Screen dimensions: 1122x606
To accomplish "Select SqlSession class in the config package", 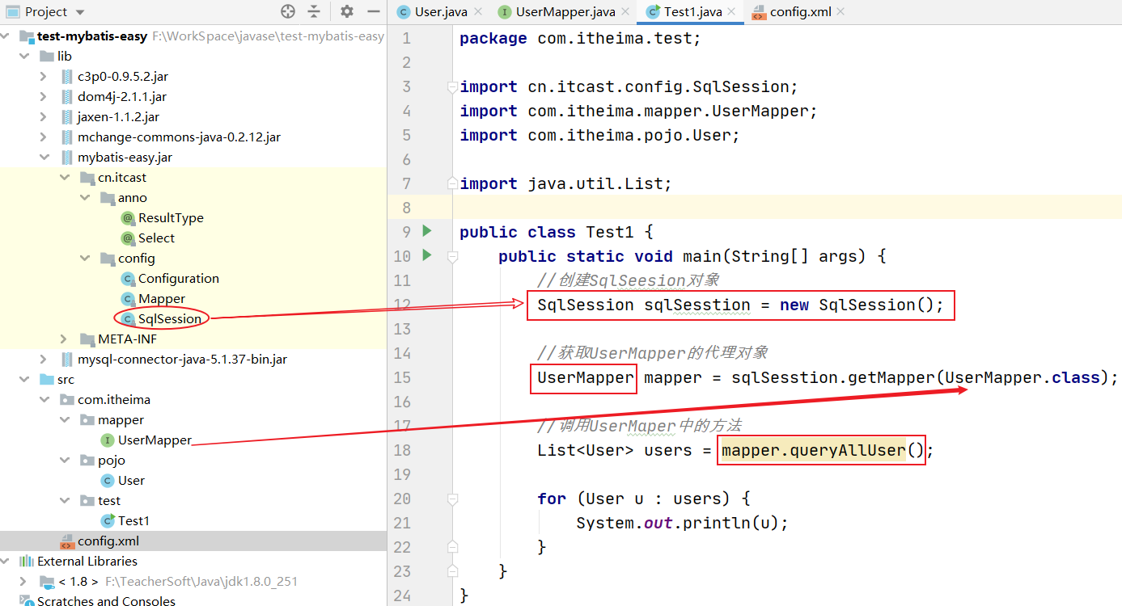I will [x=170, y=319].
